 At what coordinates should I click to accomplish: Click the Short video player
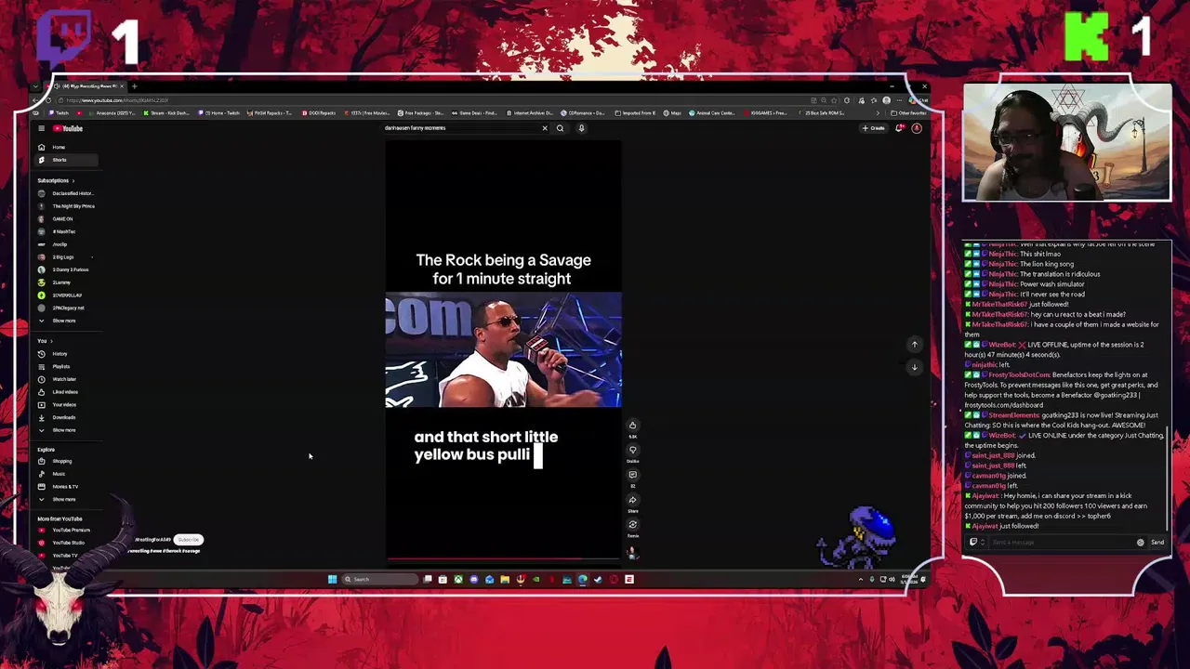(x=503, y=350)
